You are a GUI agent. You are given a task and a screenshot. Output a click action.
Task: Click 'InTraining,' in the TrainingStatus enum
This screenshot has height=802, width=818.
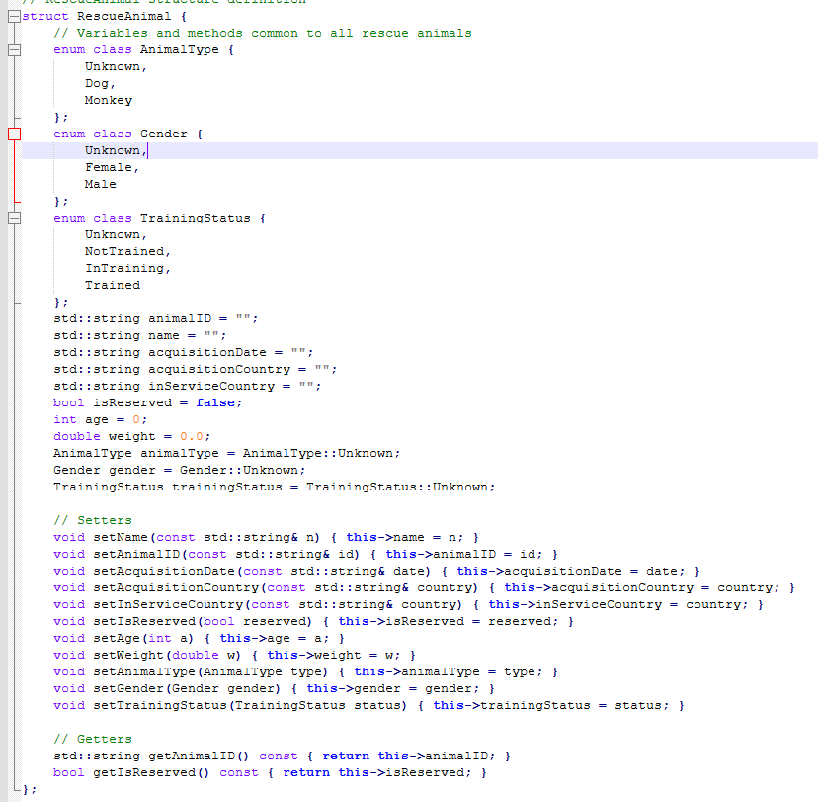(127, 268)
